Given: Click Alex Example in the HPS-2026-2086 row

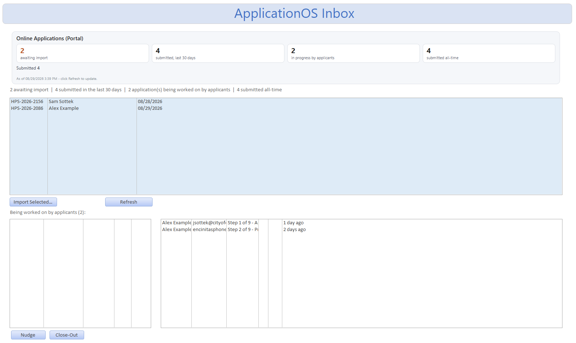Looking at the screenshot, I should click(64, 108).
